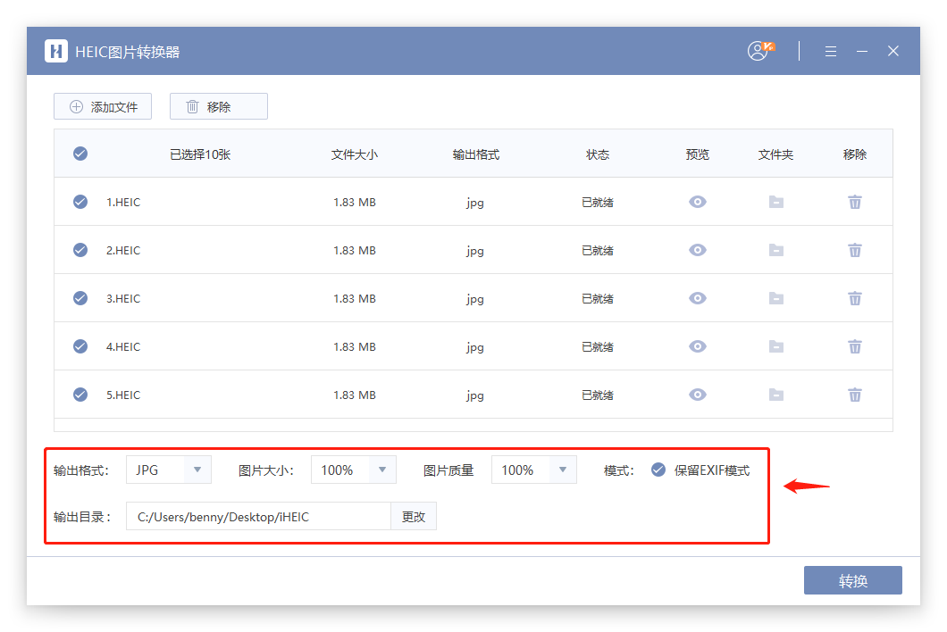Delete 4.HEIC using its trash icon
The width and height of the screenshot is (947, 632).
(x=855, y=346)
